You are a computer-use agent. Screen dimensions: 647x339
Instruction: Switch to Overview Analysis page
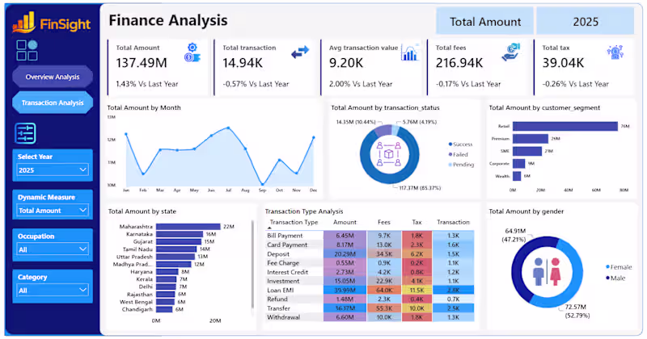(x=53, y=77)
